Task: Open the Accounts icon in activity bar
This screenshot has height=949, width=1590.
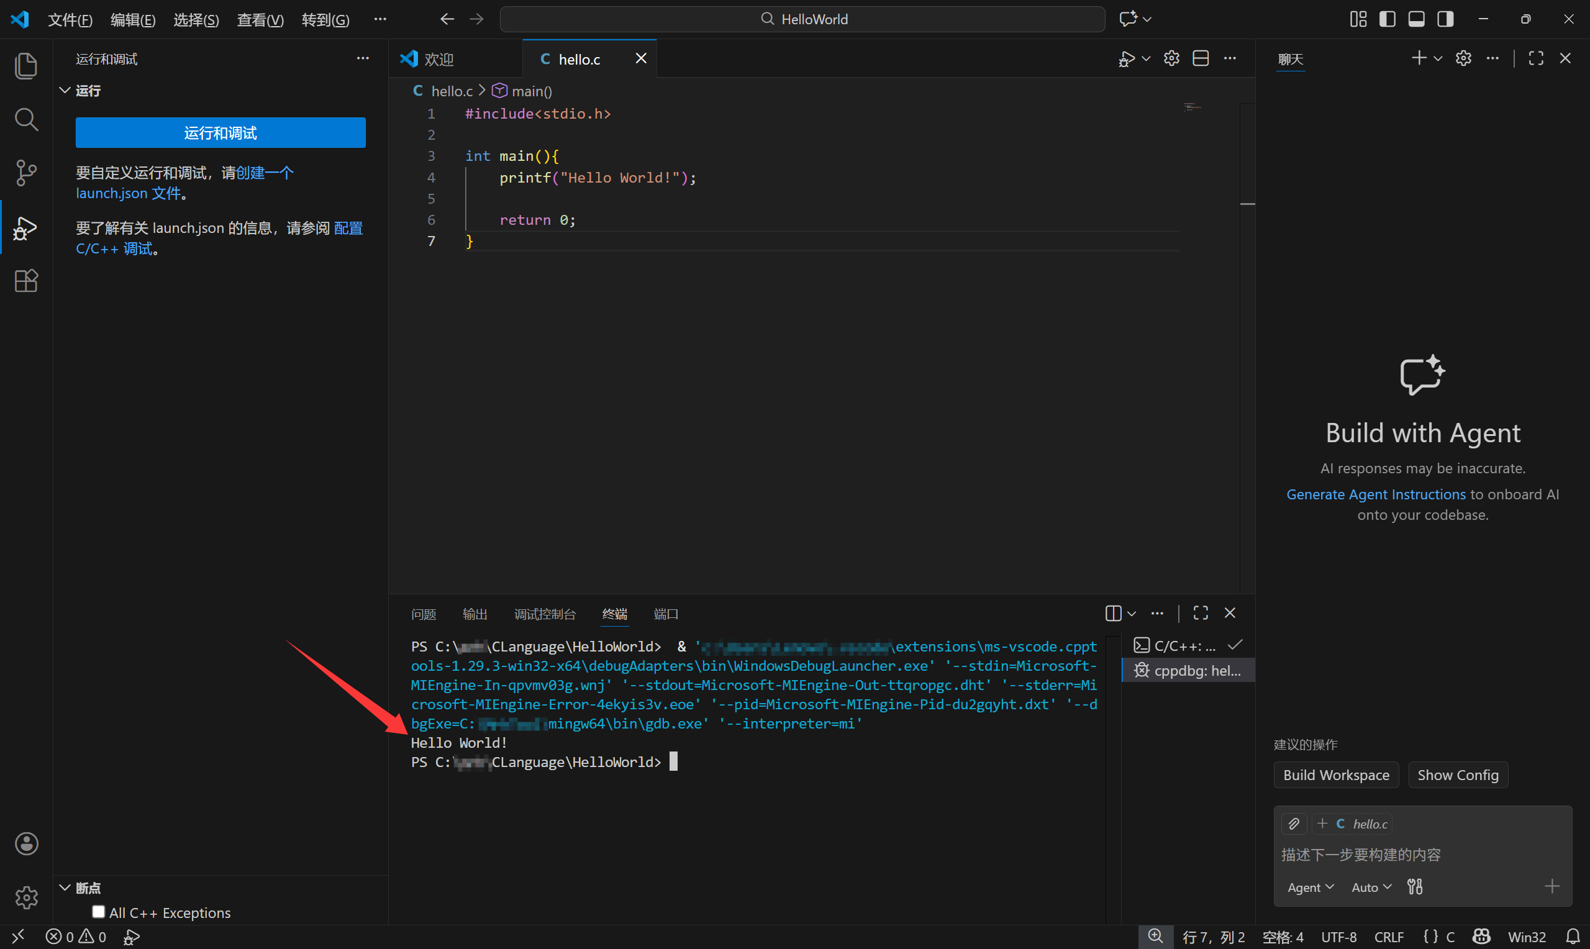Action: [x=26, y=843]
